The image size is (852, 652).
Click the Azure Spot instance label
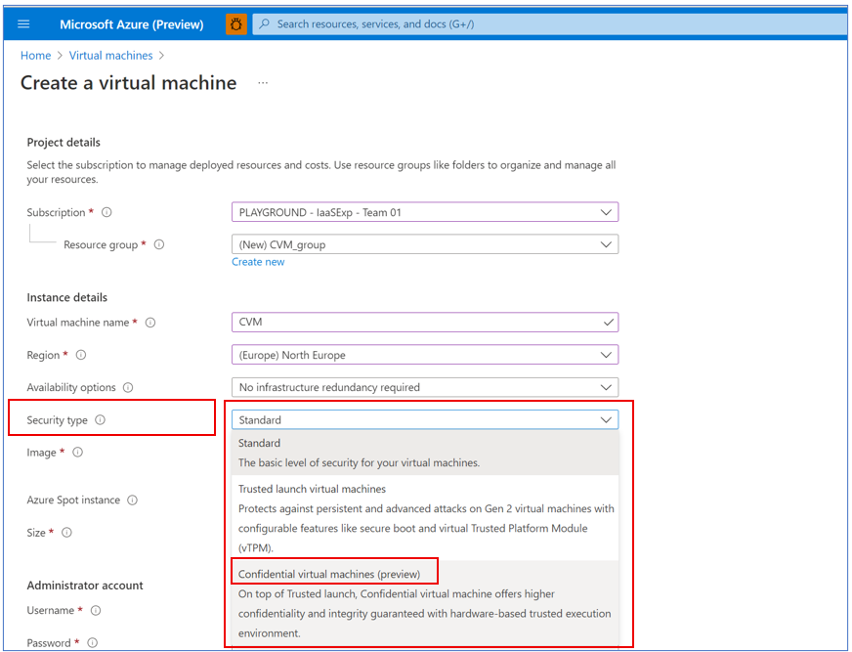click(73, 500)
